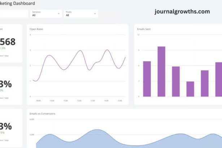Click the 10:00 label on Open Rates axis
The height and width of the screenshot is (148, 222).
click(52, 101)
